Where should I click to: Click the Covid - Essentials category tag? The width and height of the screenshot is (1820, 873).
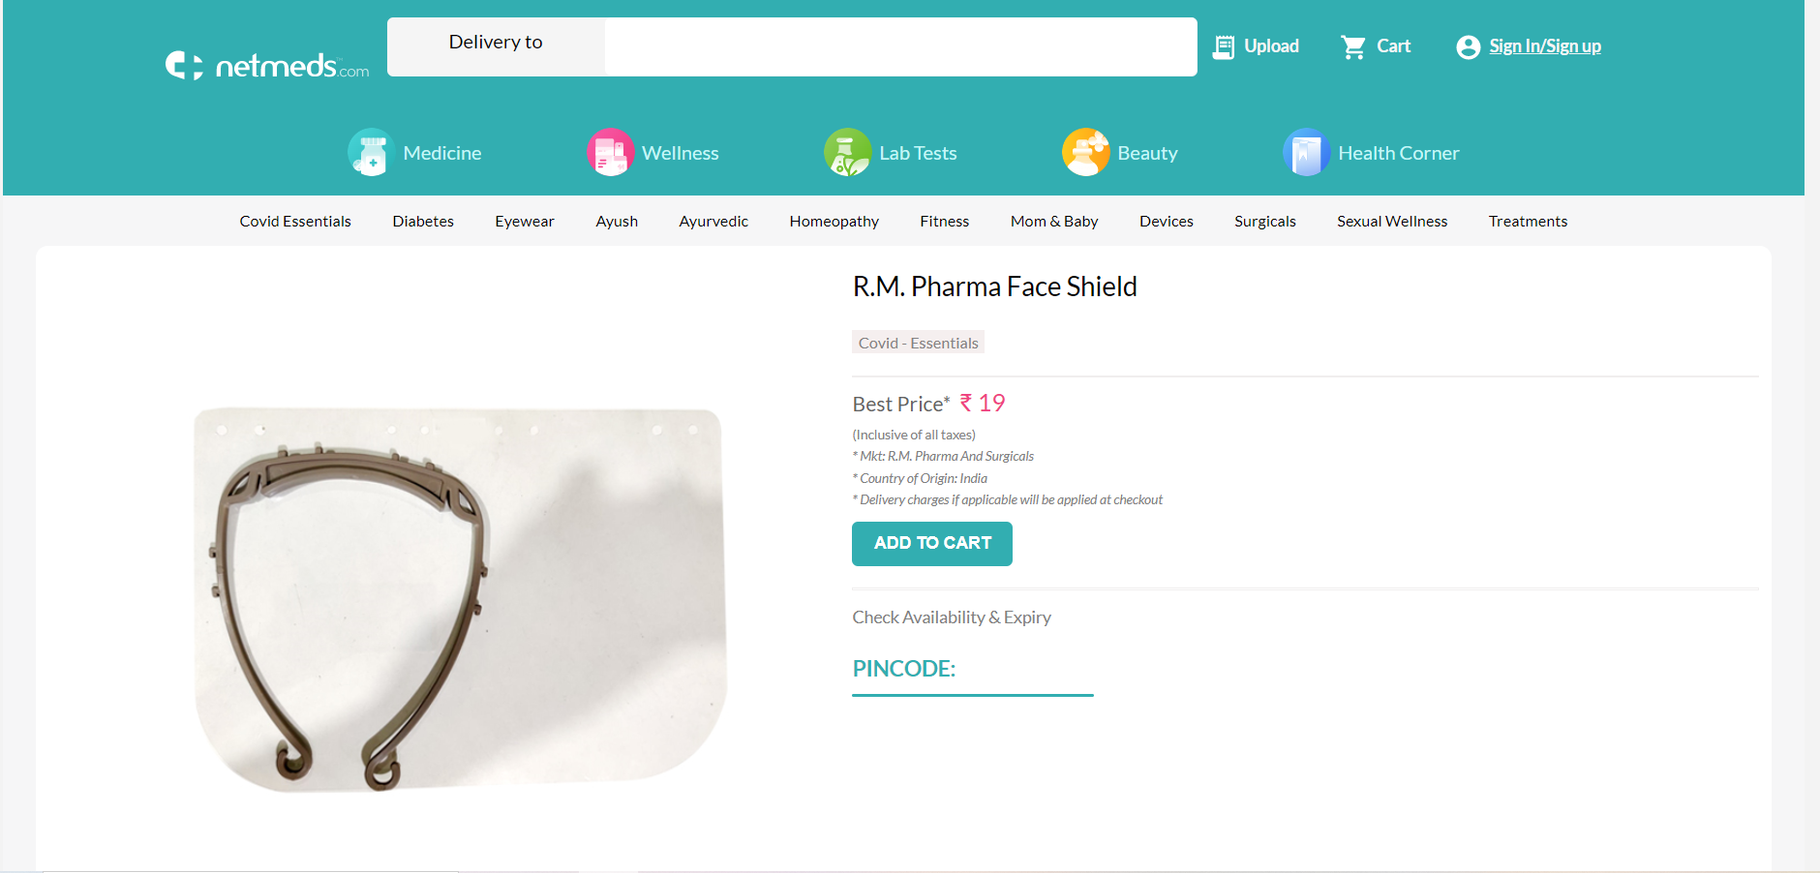click(x=917, y=342)
